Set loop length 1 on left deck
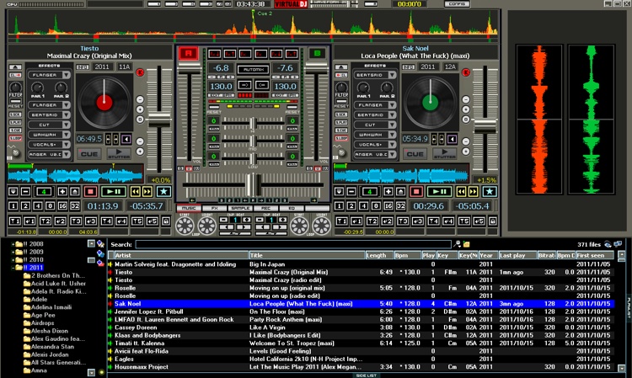The image size is (632, 378). pos(13,206)
